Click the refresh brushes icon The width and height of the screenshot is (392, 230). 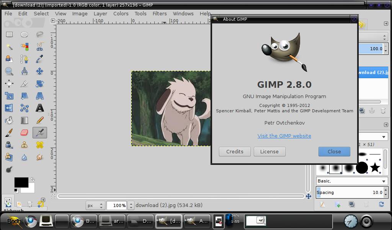(x=381, y=204)
